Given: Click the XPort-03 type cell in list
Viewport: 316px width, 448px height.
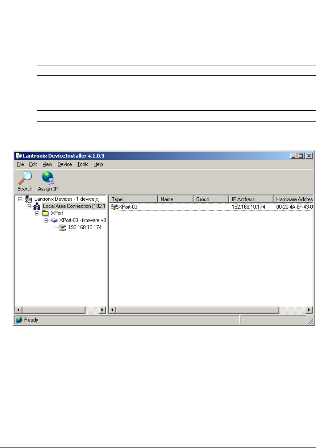Looking at the screenshot, I should click(128, 207).
